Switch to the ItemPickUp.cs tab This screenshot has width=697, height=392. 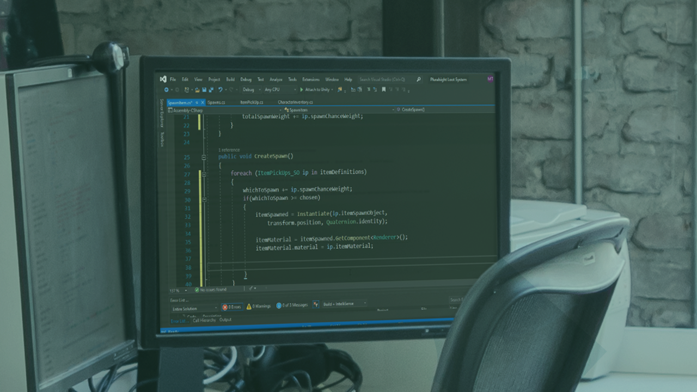point(250,102)
